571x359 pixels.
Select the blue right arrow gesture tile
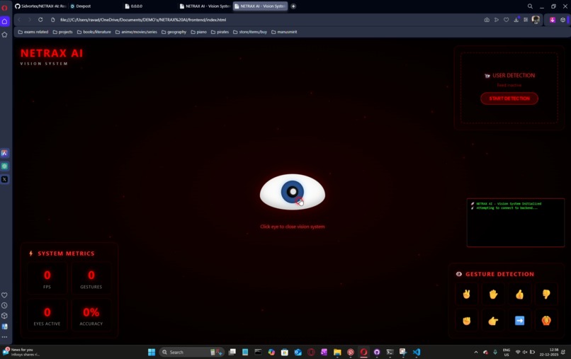pyautogui.click(x=520, y=321)
